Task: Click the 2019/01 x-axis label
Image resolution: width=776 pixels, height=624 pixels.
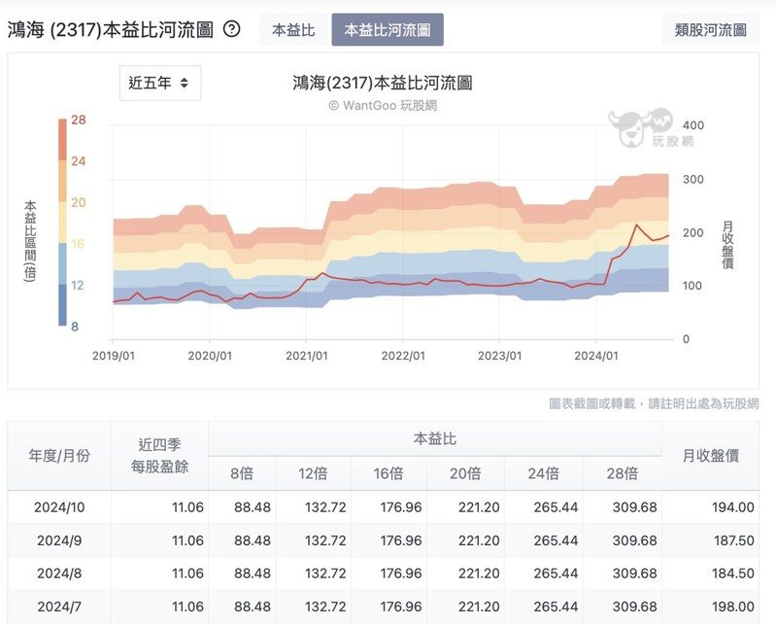Action: tap(114, 356)
